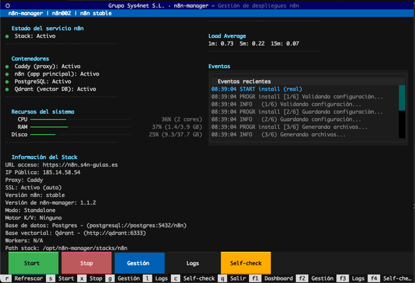Click the Caddy (proxy) green status dot
415x283 pixels.
point(7,66)
